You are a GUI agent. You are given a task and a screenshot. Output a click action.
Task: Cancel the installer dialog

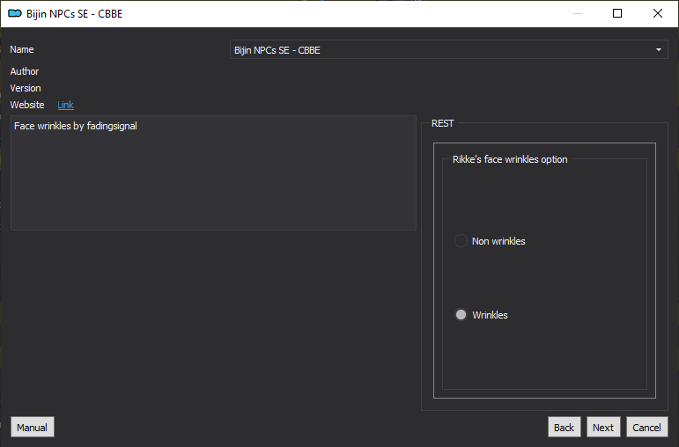click(647, 427)
